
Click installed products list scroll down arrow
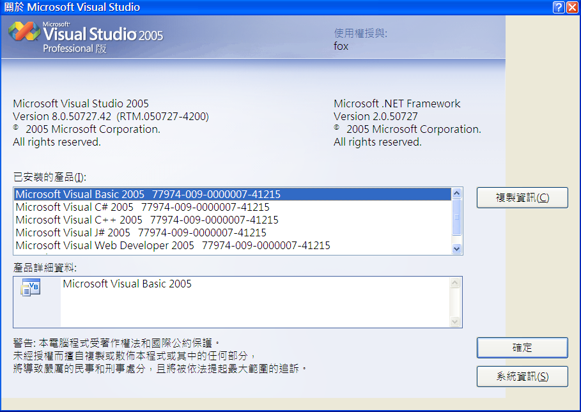(x=457, y=248)
